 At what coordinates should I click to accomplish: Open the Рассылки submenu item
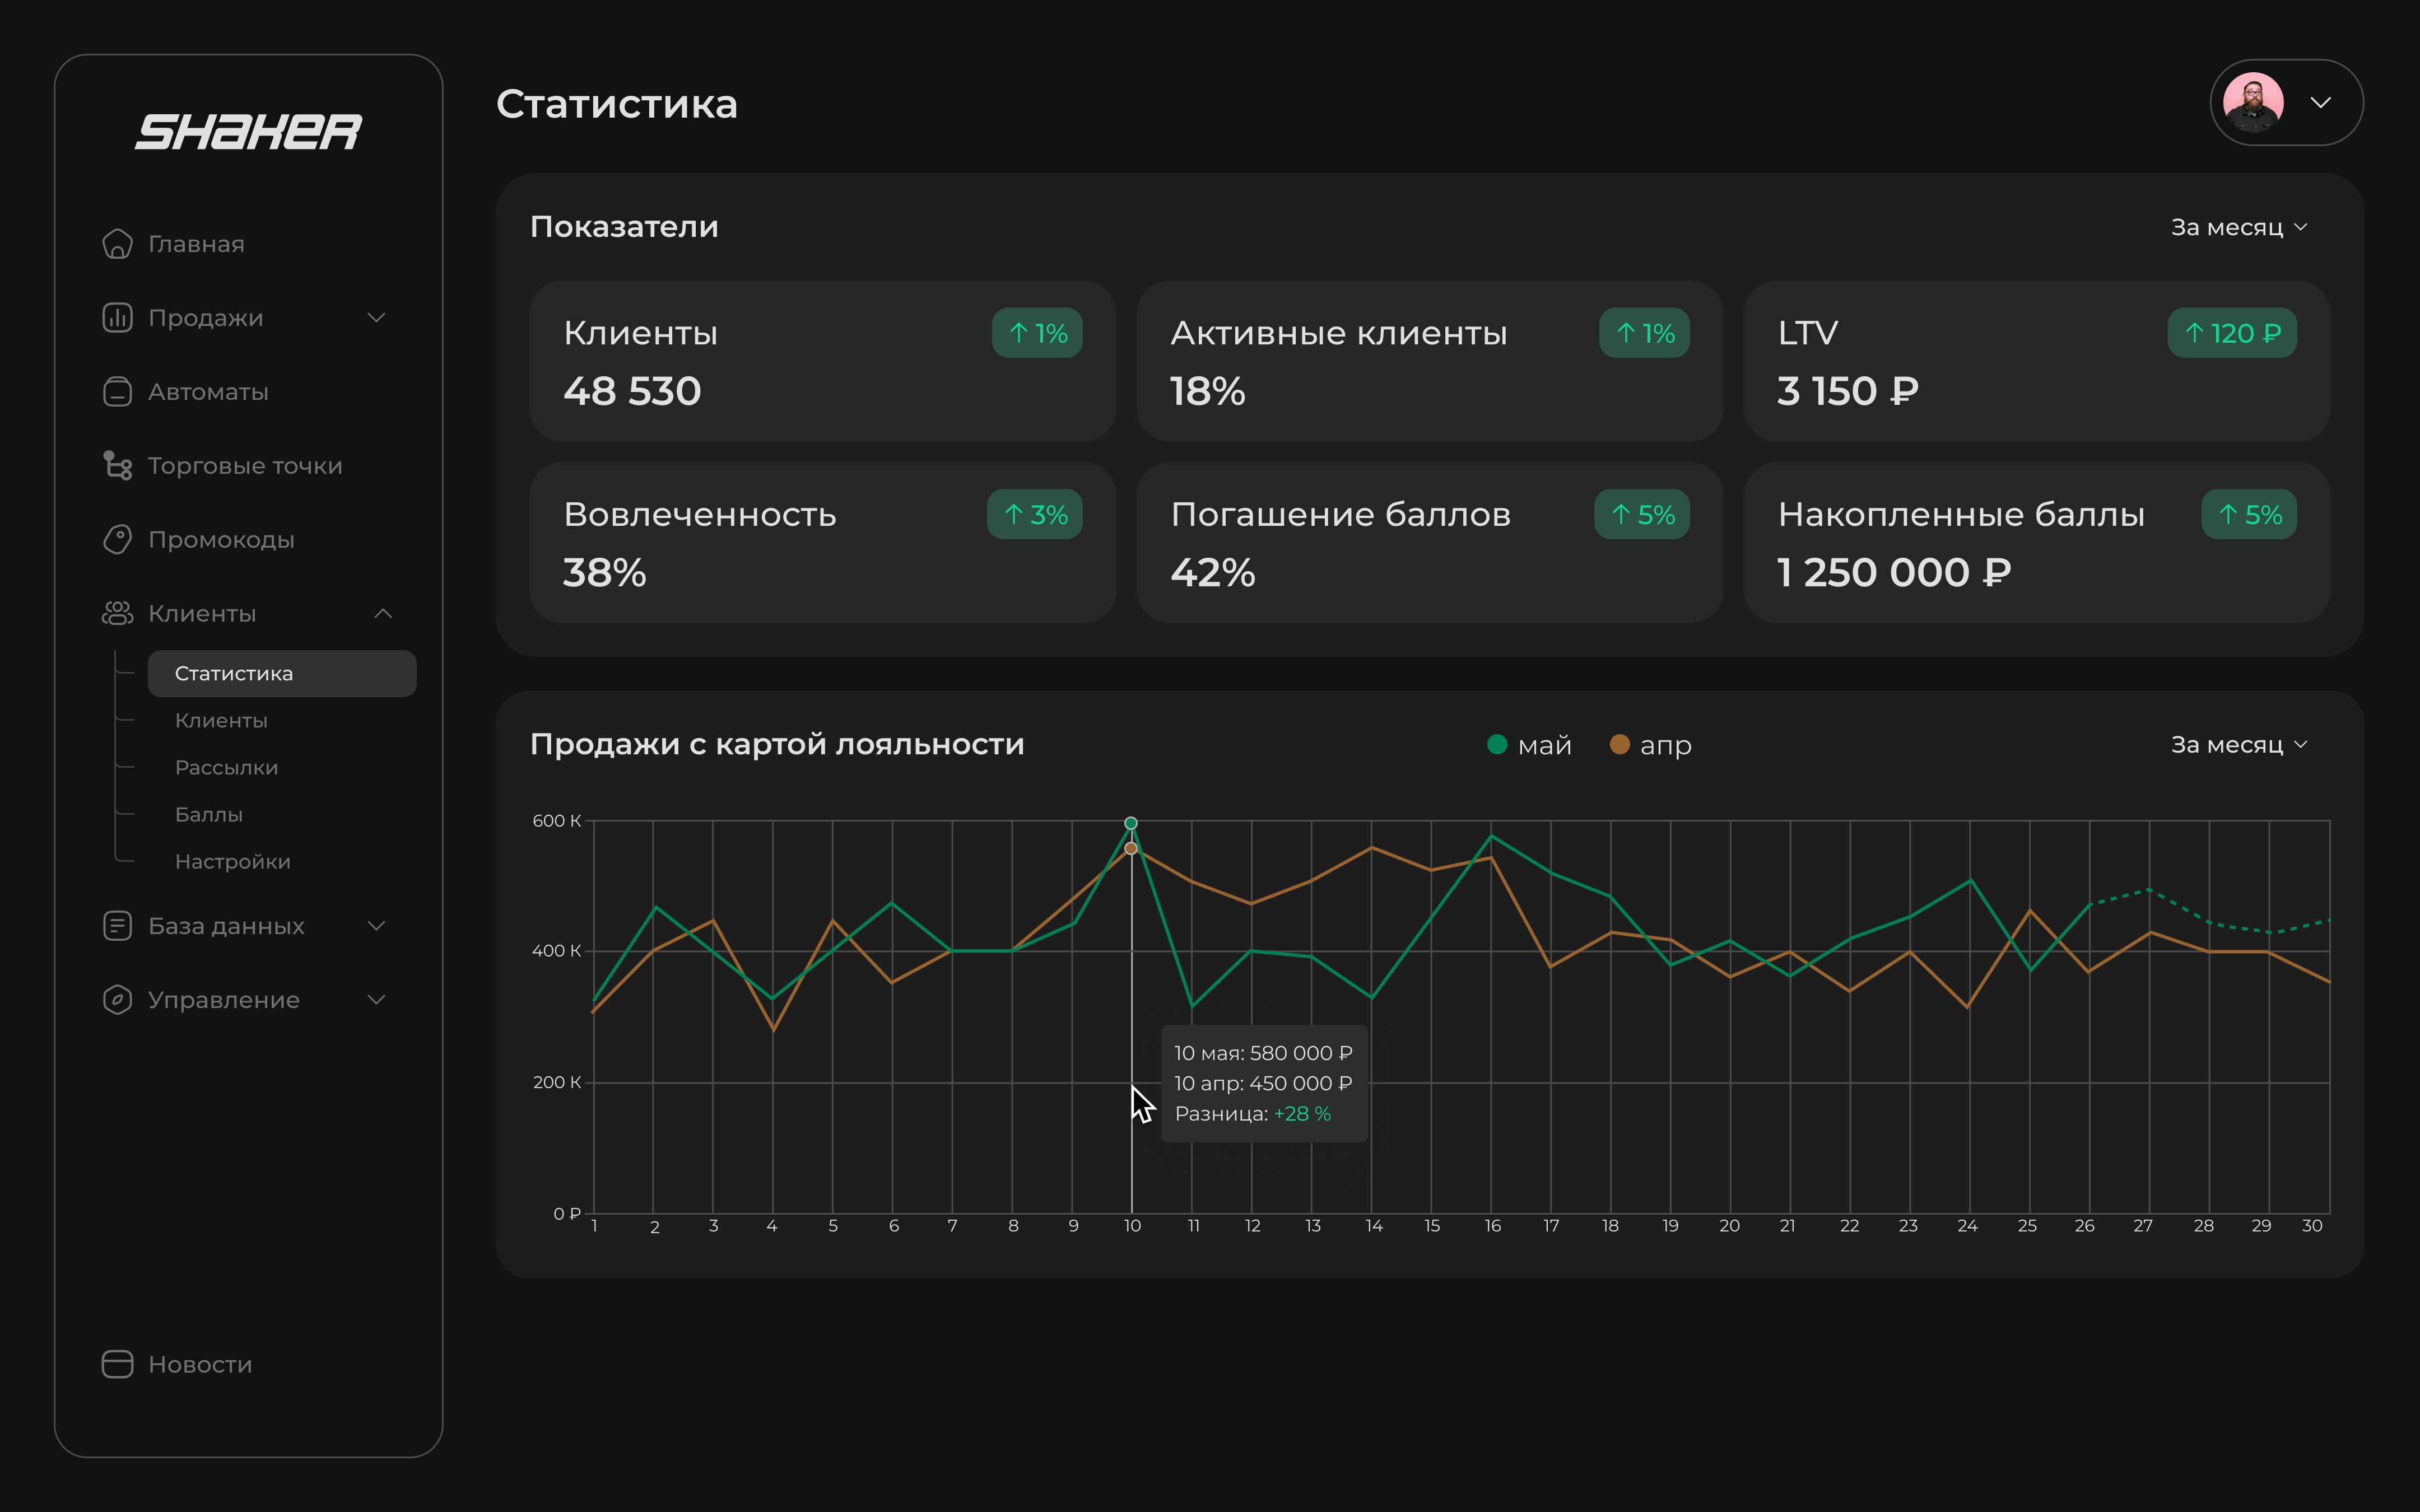[226, 768]
